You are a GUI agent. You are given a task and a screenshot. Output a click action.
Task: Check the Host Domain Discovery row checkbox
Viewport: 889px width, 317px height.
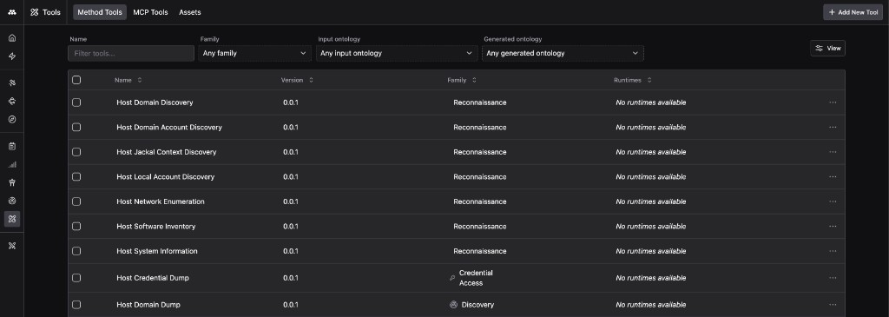(x=76, y=102)
